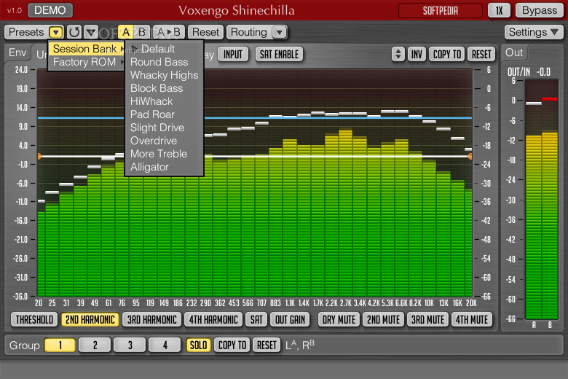Click envelope RESET button

pos(481,55)
